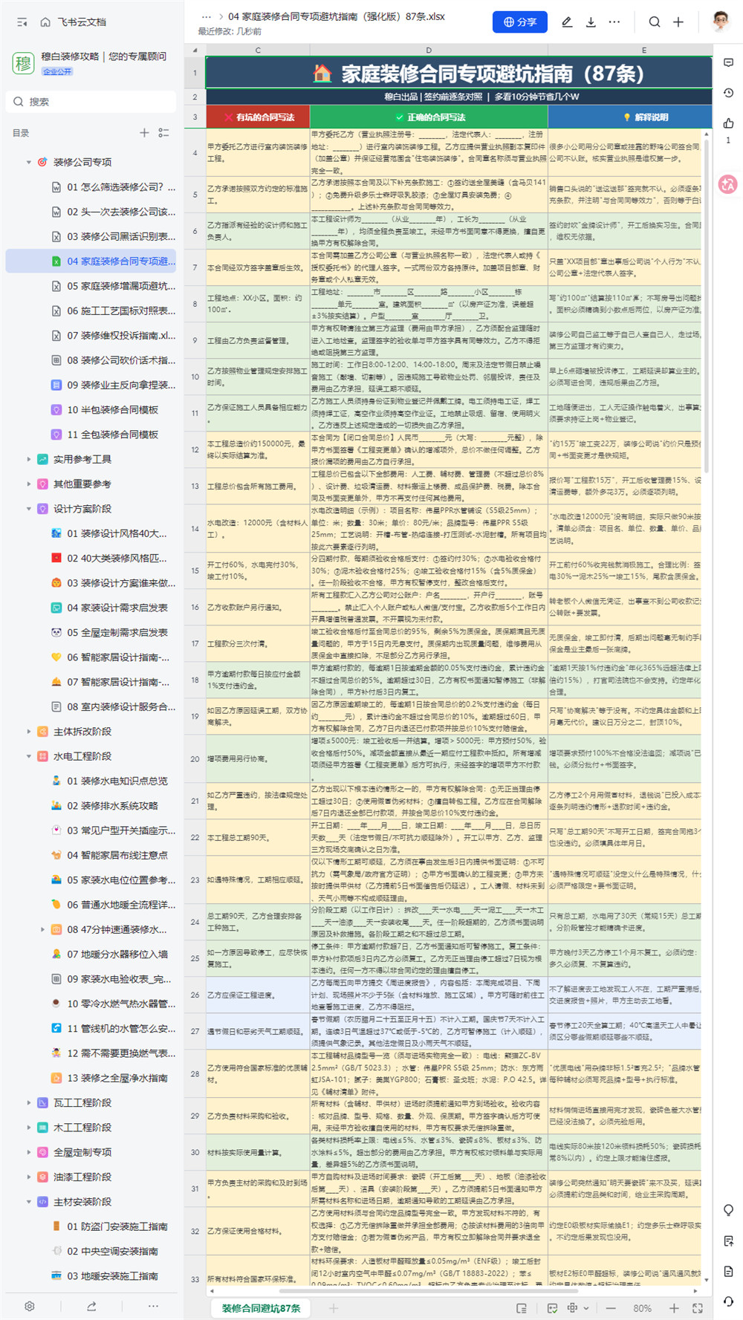
Task: Click the 搜索 search field
Action: (91, 102)
